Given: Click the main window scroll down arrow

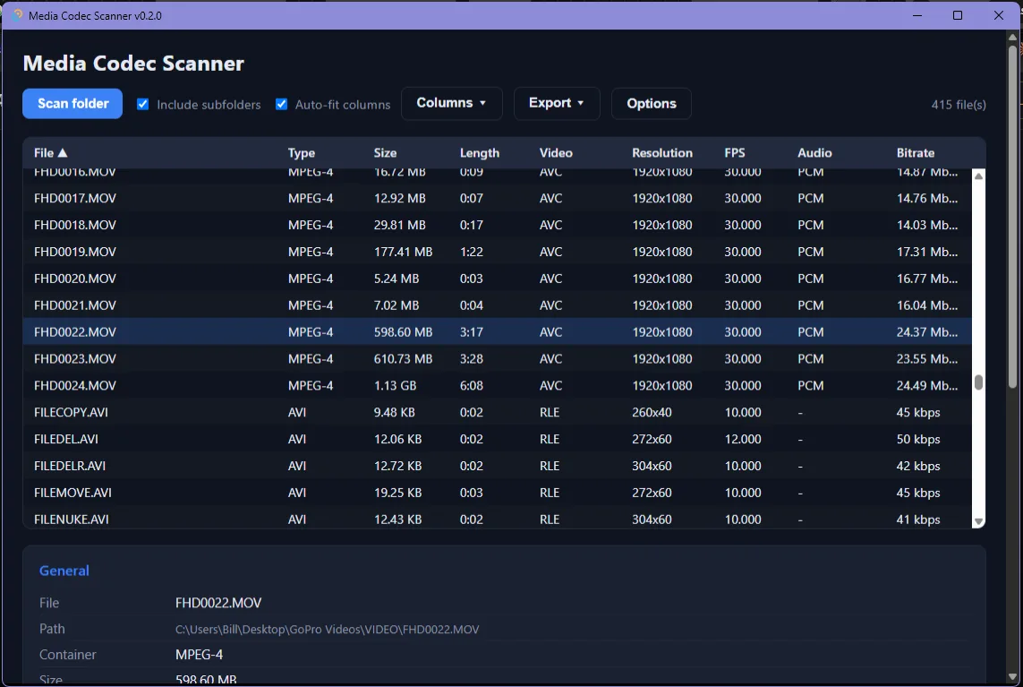Looking at the screenshot, I should (x=1012, y=676).
